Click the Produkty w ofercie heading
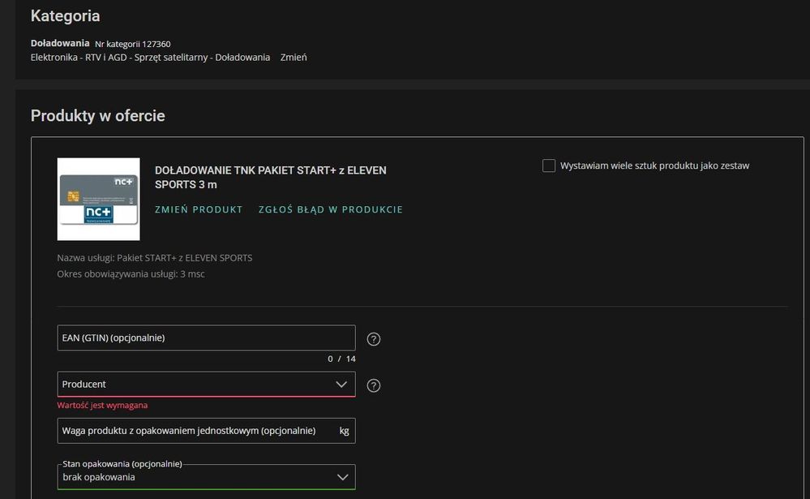The height and width of the screenshot is (499, 810). pos(97,116)
